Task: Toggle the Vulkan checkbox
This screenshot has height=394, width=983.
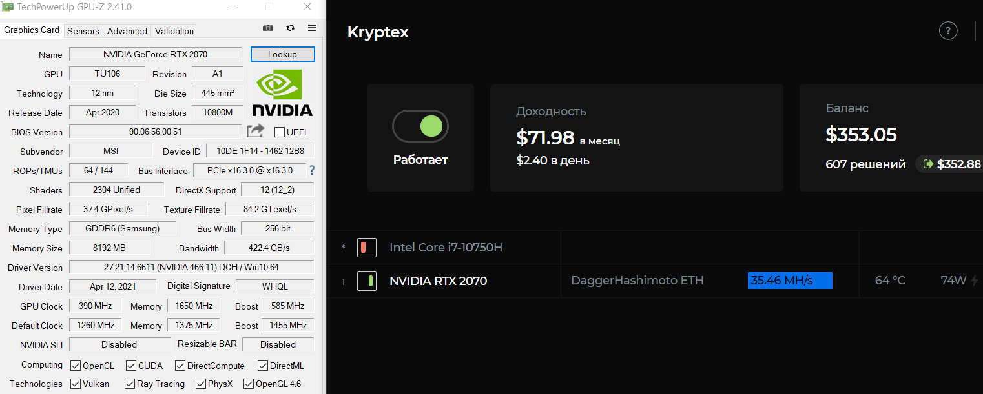Action: point(76,384)
